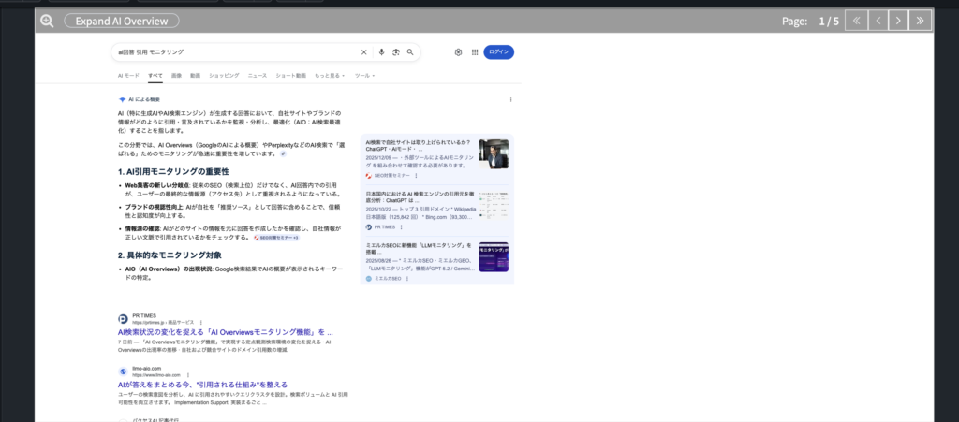Image resolution: width=959 pixels, height=422 pixels.
Task: Open the Google apps grid menu
Action: click(474, 52)
